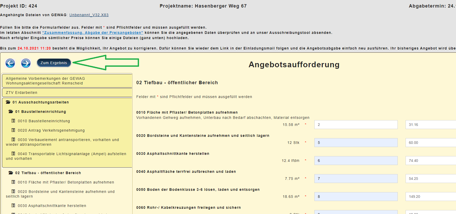This screenshot has width=456, height=214.
Task: Collapse the 01 Baustelleneinrichtung folder icon
Action: pos(11,112)
